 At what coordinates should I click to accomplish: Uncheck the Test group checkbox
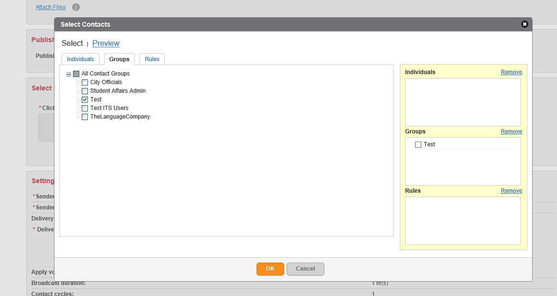[85, 99]
